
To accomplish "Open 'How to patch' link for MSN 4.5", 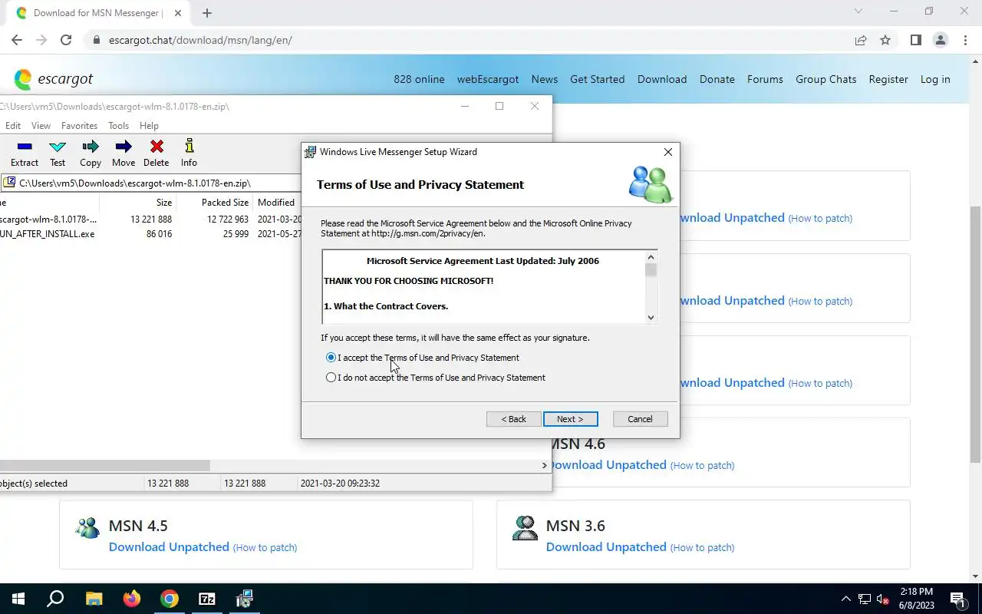I will (265, 548).
